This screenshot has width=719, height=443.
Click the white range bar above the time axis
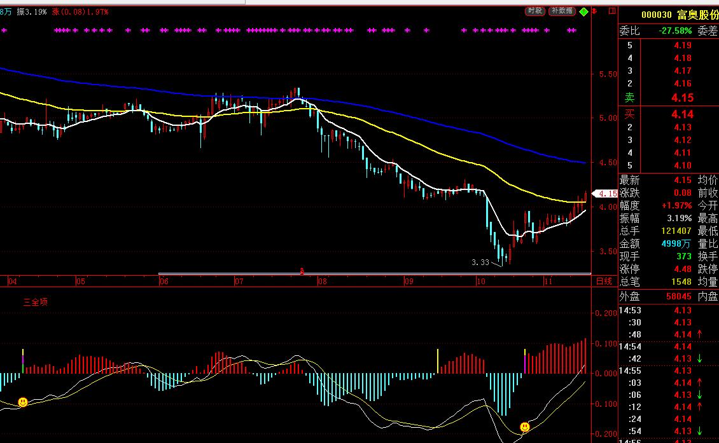375,273
